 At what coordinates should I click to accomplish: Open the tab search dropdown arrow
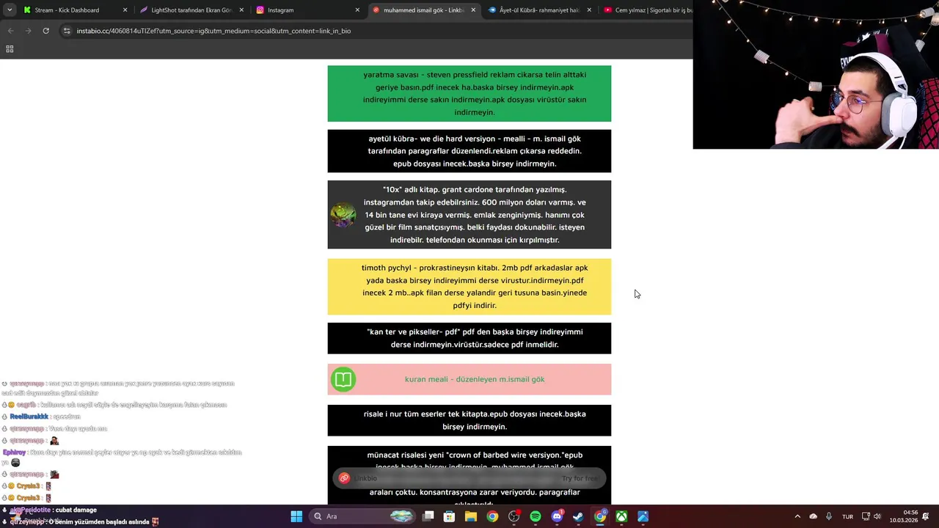coord(10,10)
